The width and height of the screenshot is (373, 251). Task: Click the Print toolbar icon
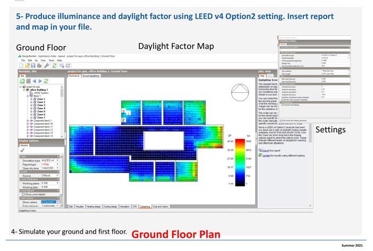(x=39, y=66)
